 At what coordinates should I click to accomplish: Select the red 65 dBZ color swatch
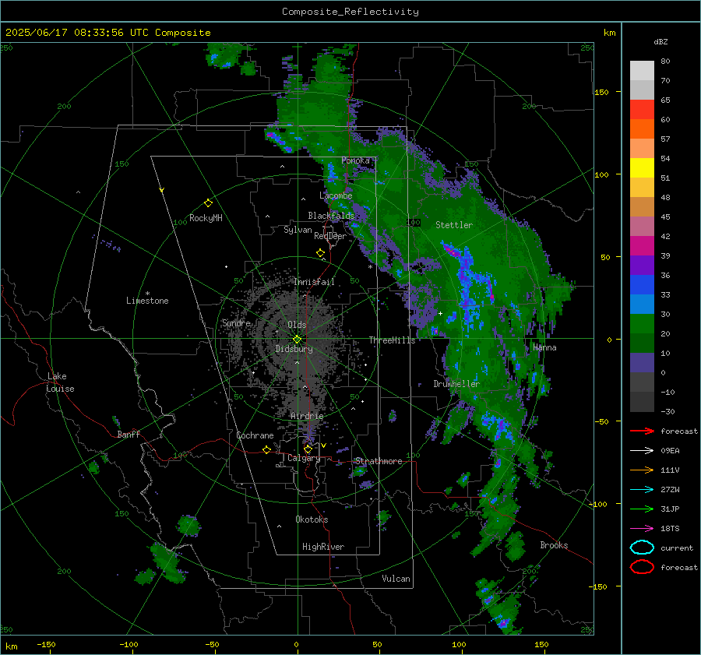642,110
